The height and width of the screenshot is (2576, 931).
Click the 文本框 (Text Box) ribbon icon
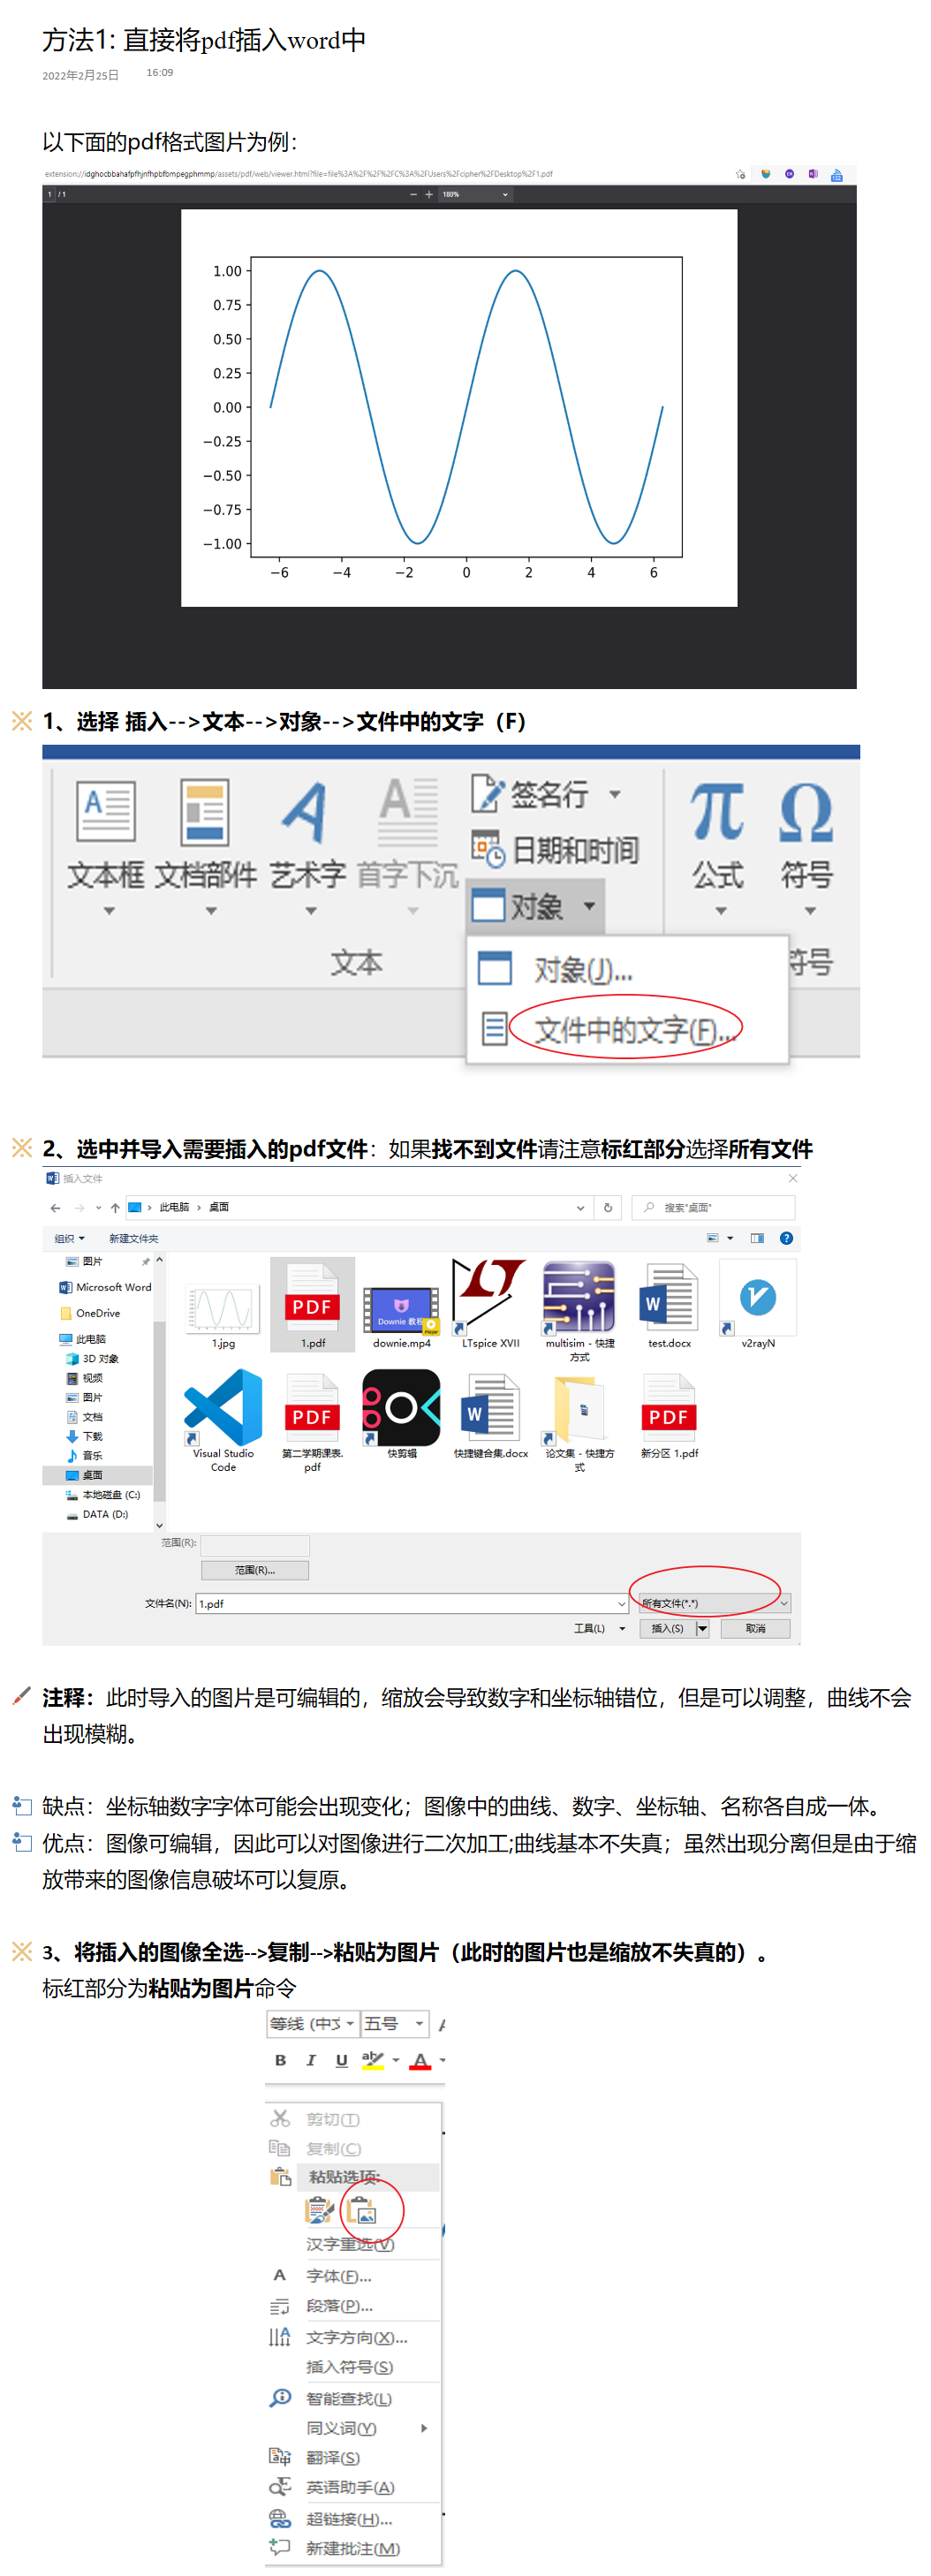(105, 811)
